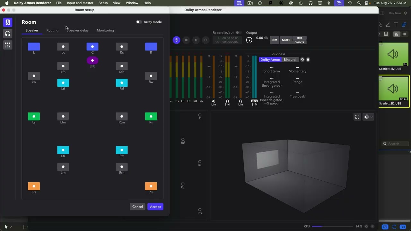Reset the loudness measurement
This screenshot has width=411, height=231.
click(x=302, y=60)
